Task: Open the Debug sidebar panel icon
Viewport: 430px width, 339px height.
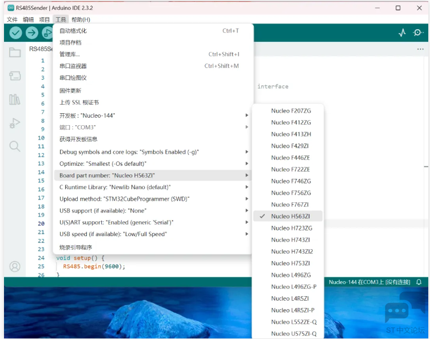Action: coord(15,123)
